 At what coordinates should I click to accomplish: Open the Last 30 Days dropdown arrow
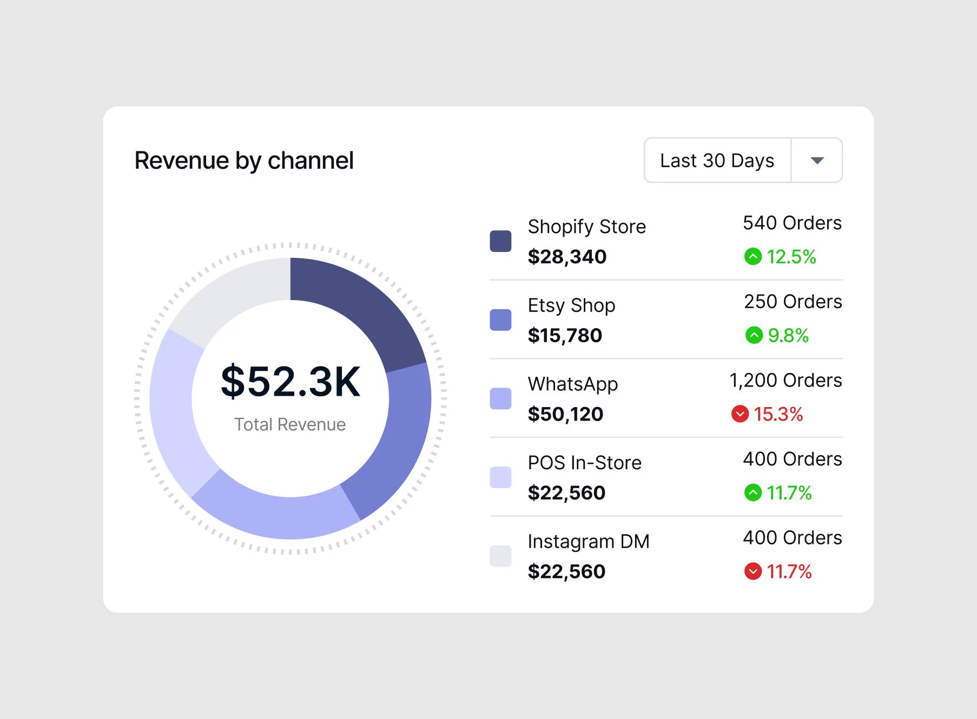point(817,161)
